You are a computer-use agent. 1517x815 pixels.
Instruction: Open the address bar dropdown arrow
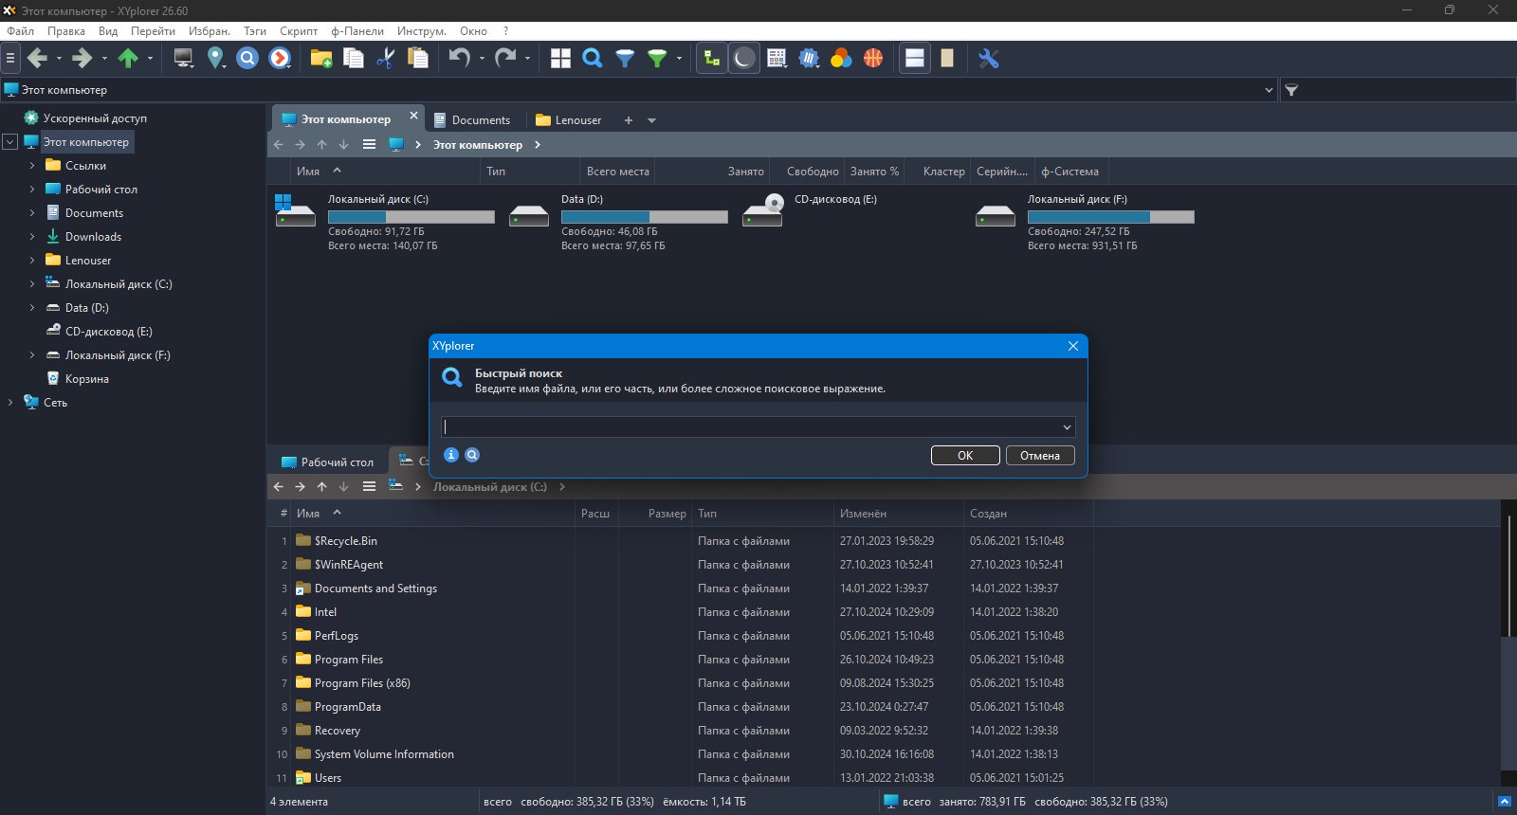[x=1269, y=90]
